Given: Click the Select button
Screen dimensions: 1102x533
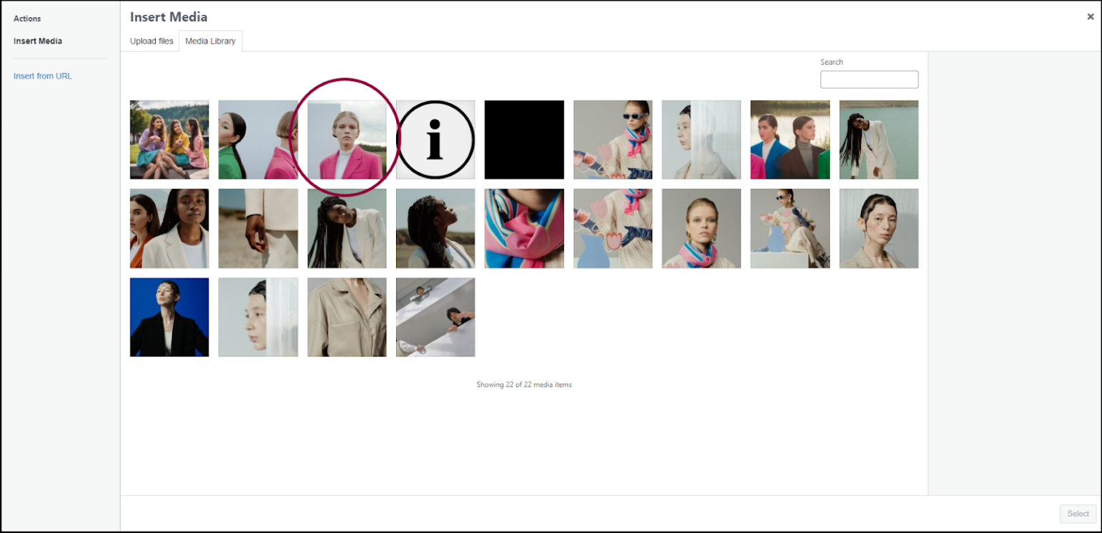Looking at the screenshot, I should (1078, 514).
